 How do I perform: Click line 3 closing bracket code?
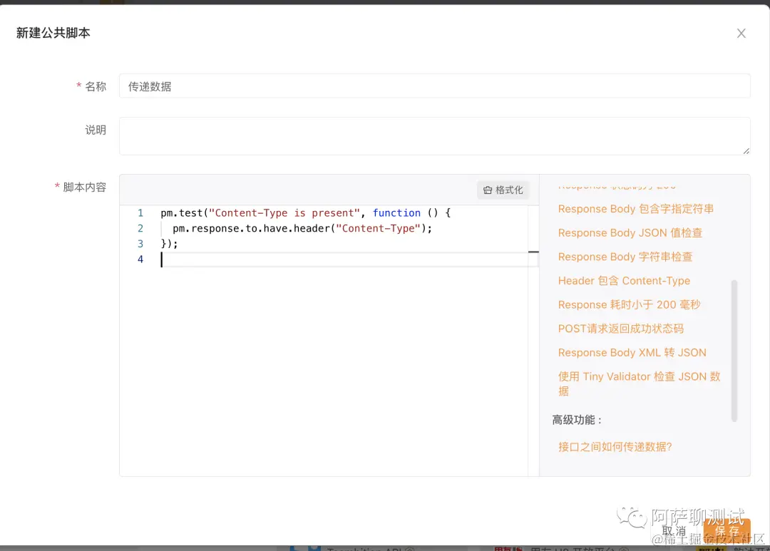169,244
